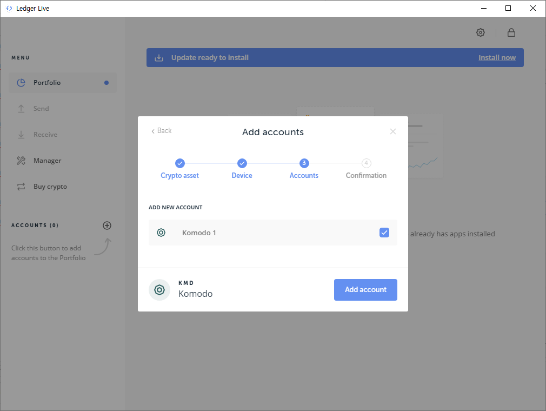Open the Buy crypto menu item
The width and height of the screenshot is (546, 411).
click(x=63, y=187)
